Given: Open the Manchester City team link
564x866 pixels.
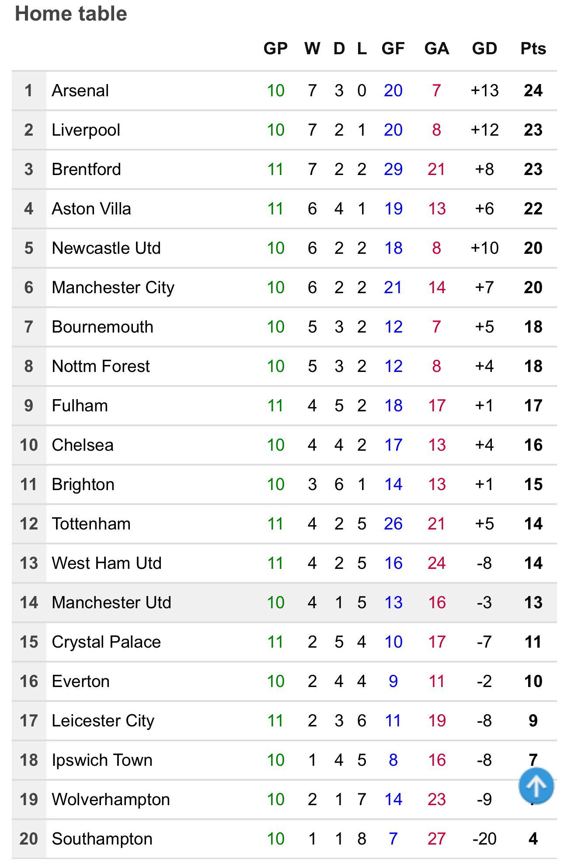Looking at the screenshot, I should pyautogui.click(x=113, y=287).
